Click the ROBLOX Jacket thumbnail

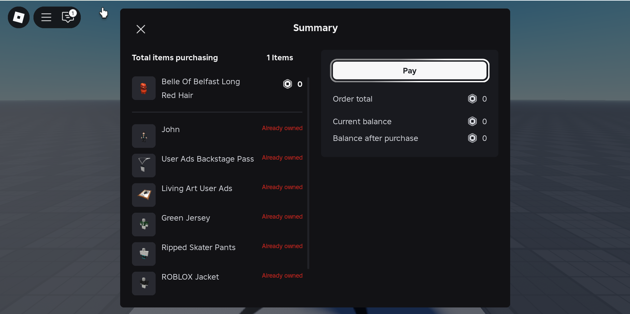click(x=143, y=283)
